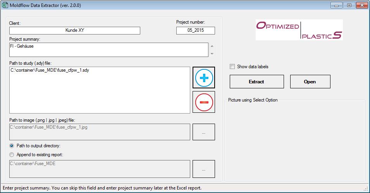Click the Excel app icon in title bar
Screen dimensions: 370x193
(x=5, y=5)
